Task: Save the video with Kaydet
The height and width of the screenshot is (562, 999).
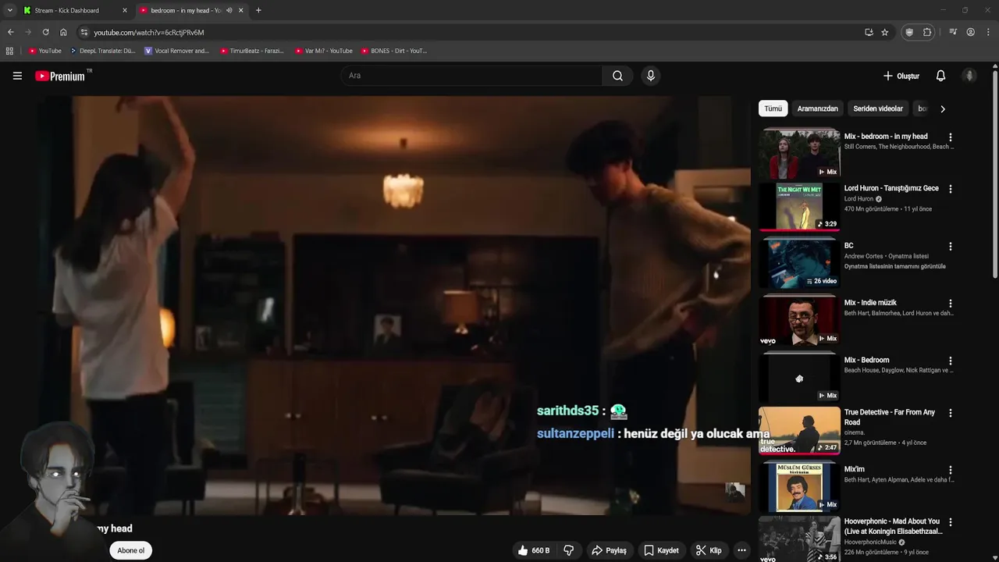Action: click(x=661, y=550)
